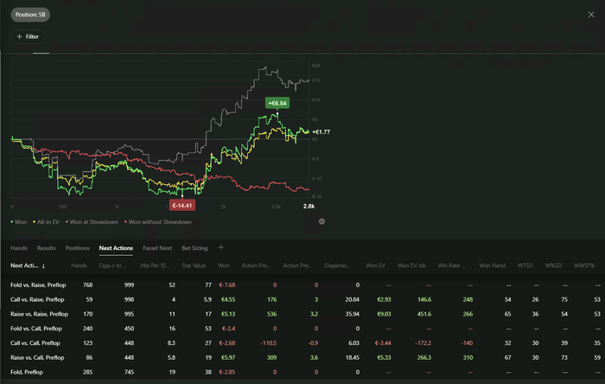Select the Next Actions tab
The image size is (605, 384).
coord(116,248)
